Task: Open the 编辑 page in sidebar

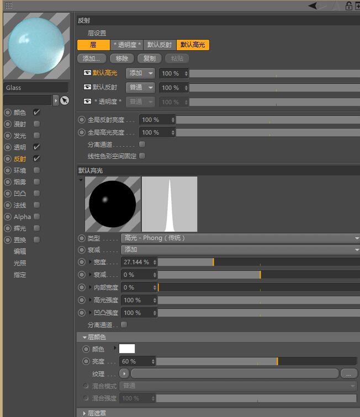Action: coord(20,252)
